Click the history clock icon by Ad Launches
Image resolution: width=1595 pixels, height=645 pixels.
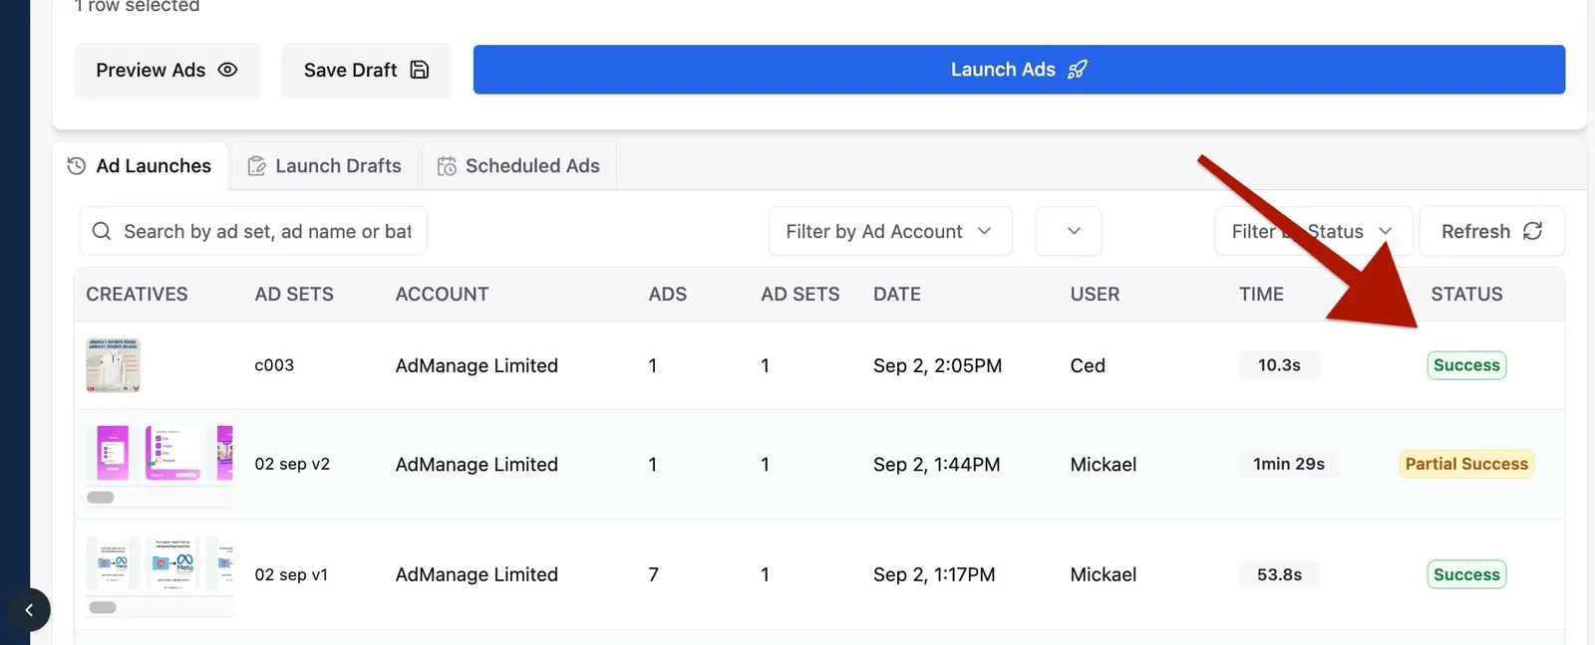[x=77, y=166]
